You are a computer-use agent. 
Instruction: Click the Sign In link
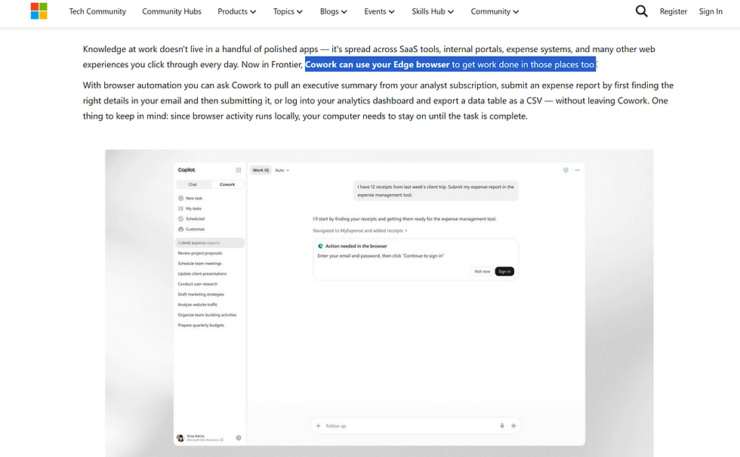pyautogui.click(x=711, y=11)
